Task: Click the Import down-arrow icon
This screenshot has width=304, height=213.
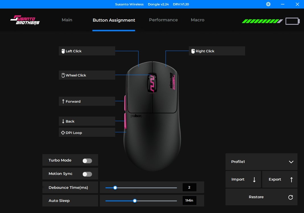Action: [254, 180]
